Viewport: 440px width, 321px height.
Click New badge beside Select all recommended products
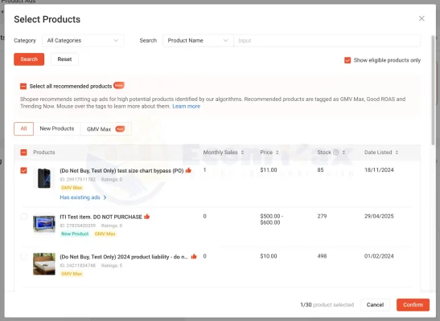(119, 85)
